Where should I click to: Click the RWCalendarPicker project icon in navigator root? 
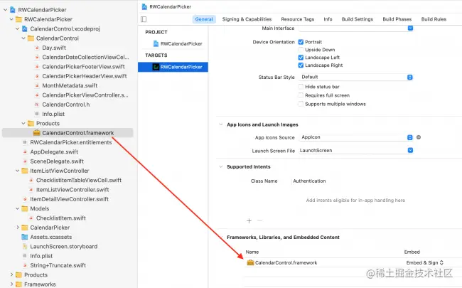(x=13, y=10)
